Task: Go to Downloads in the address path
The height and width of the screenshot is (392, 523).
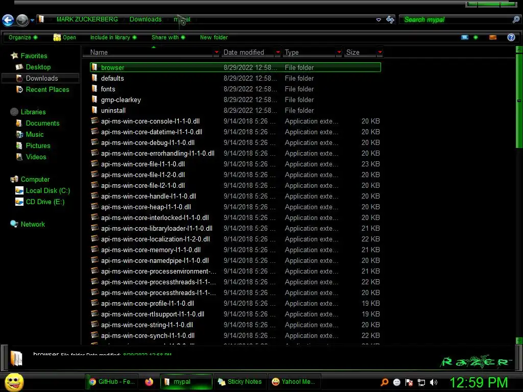Action: (146, 19)
